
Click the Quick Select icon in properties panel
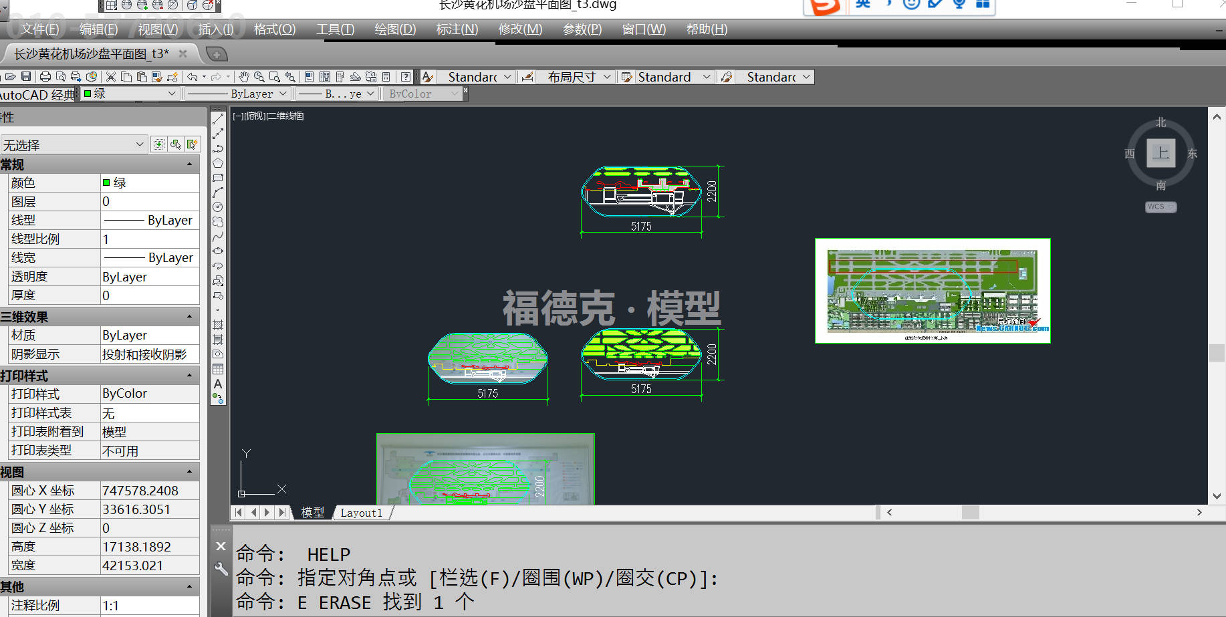tap(192, 144)
